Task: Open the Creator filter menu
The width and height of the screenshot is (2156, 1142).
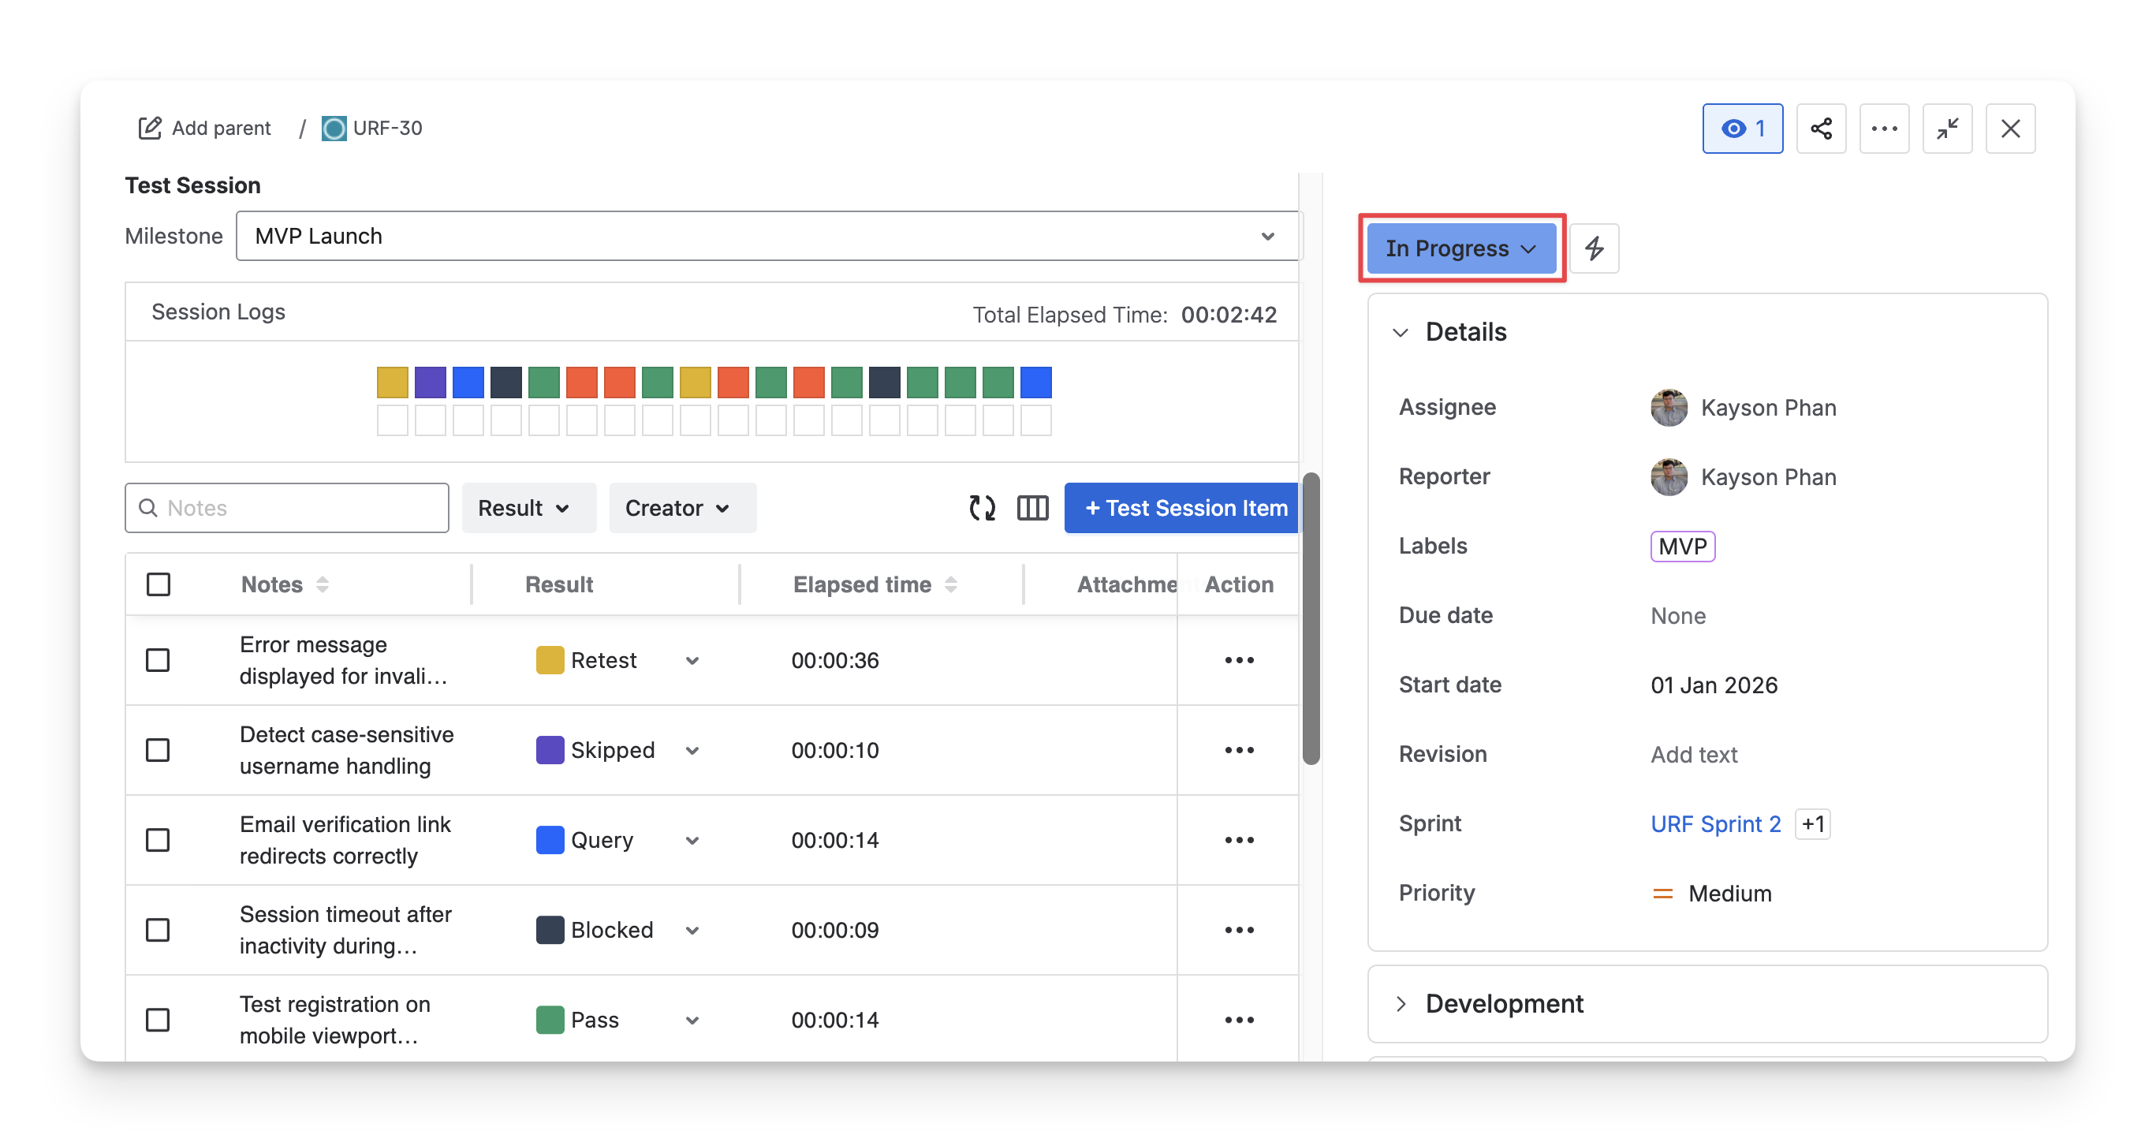Action: tap(681, 507)
